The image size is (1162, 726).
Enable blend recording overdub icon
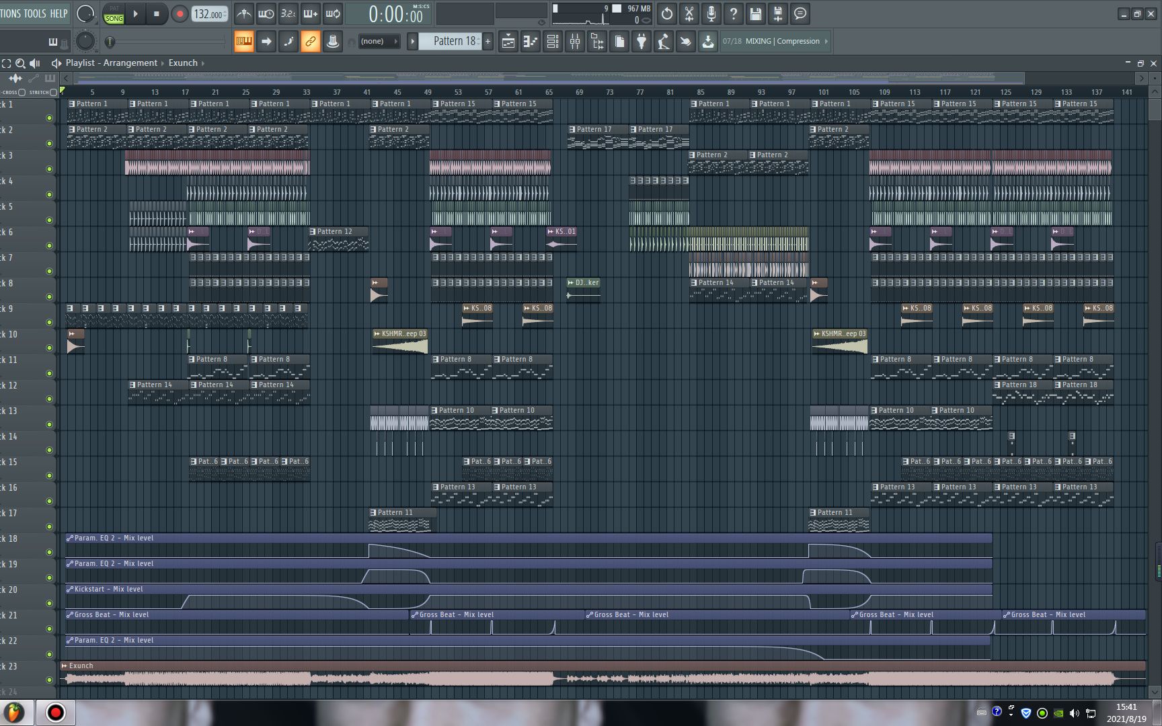tap(310, 13)
